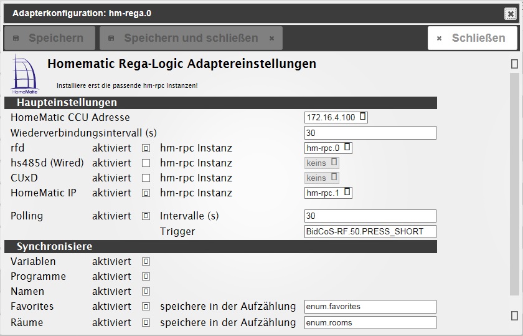Enable the hs485d (Wired) checkbox
This screenshot has width=523, height=336.
click(146, 163)
